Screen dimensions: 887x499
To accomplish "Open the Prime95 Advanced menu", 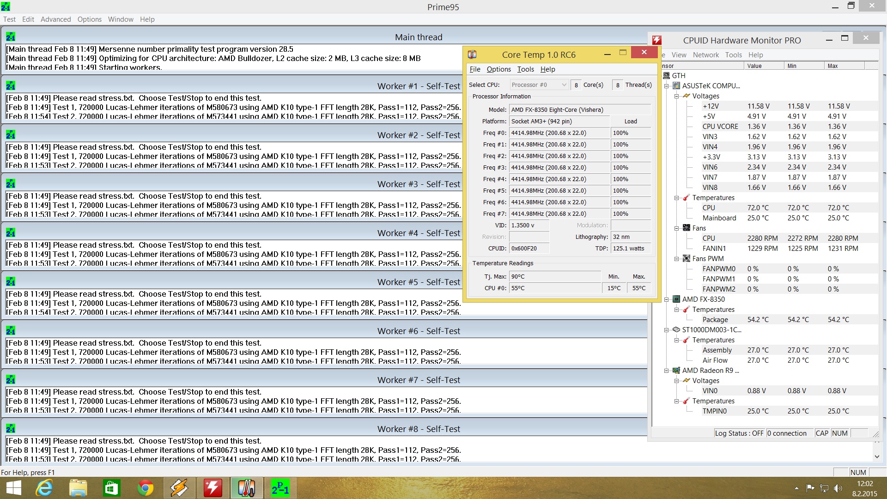I will [x=56, y=19].
